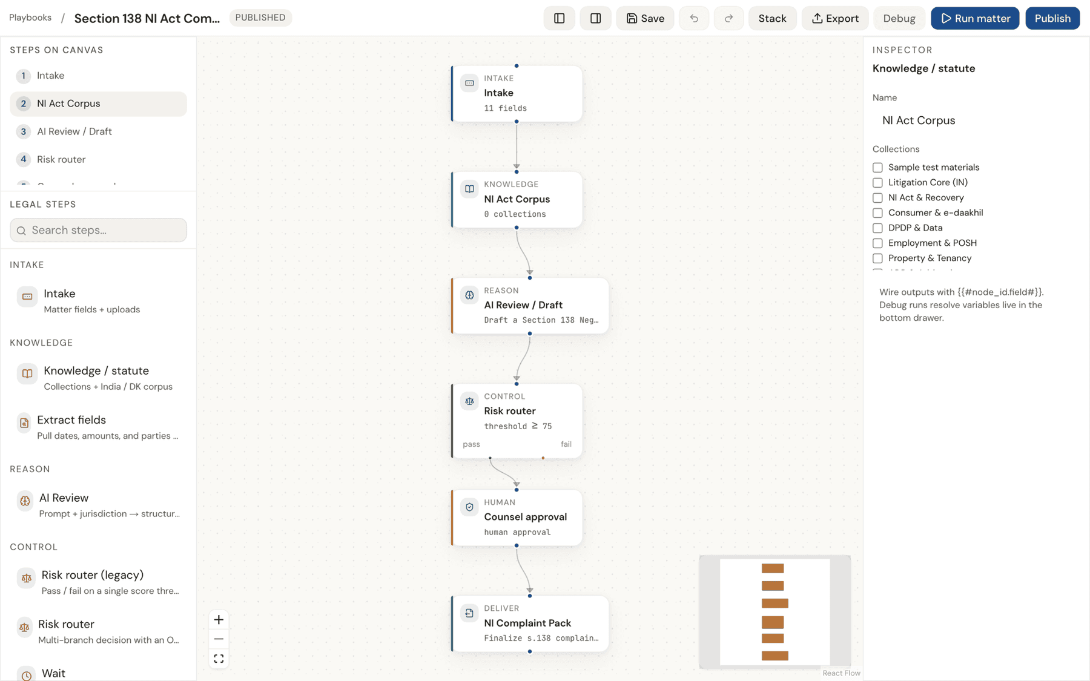Click the PUBLISHED status badge
Image resolution: width=1090 pixels, height=681 pixels.
click(x=260, y=18)
